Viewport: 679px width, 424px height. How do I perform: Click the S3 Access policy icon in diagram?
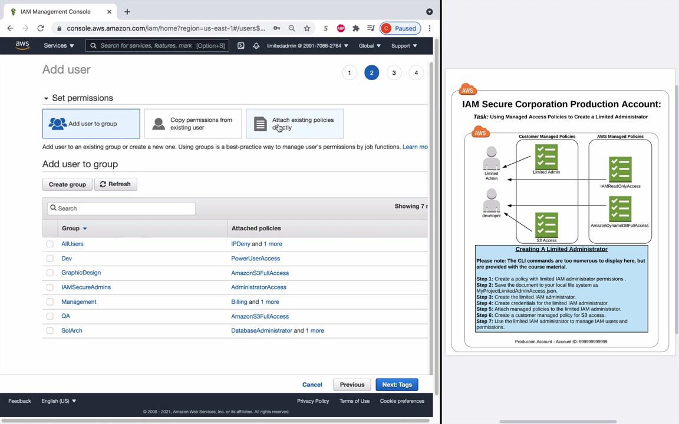pyautogui.click(x=546, y=225)
